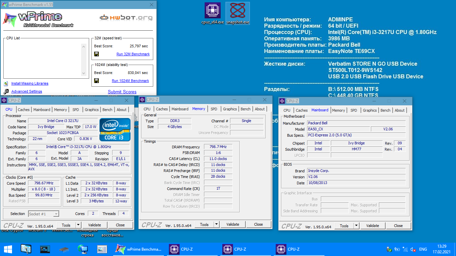The height and width of the screenshot is (256, 456).
Task: Select the snapshot.exe desktop icon
Action: click(x=237, y=13)
